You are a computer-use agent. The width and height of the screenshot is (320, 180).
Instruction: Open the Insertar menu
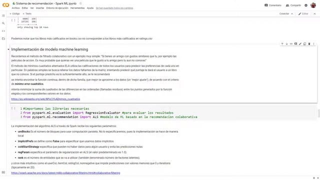tap(40, 8)
